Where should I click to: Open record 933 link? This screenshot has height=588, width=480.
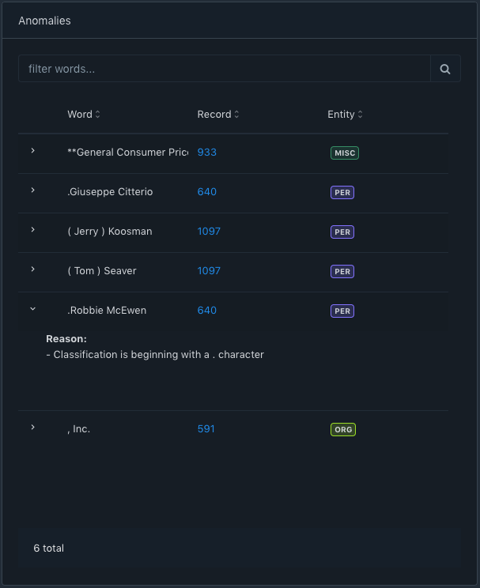pyautogui.click(x=207, y=153)
